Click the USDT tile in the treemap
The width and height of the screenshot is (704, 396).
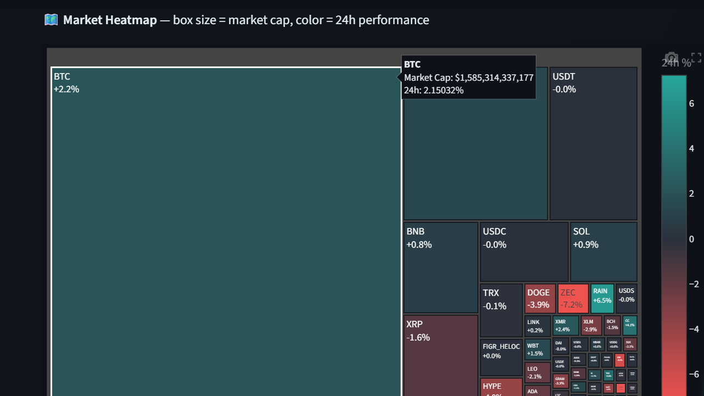[594, 143]
